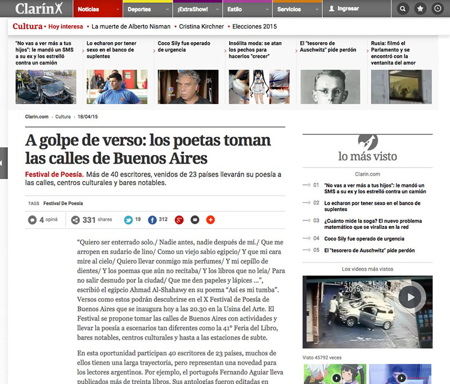Open the anime chest-tying fashion thumbnail

tap(259, 87)
